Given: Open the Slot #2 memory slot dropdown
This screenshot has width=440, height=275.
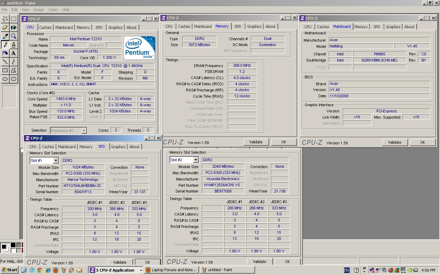Looking at the screenshot, I should coord(196,160).
